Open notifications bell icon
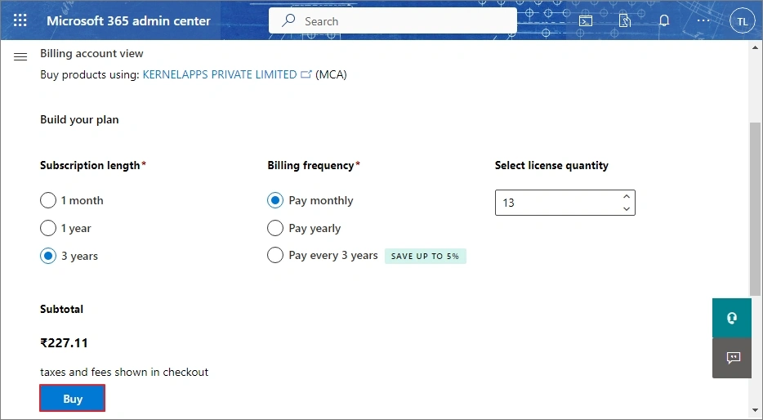Screen dimensions: 763x420 click(664, 21)
